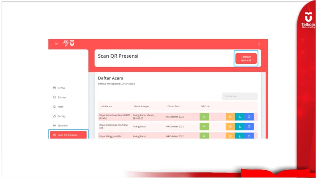View info for Rapat Koordinasi Prodi LM FEB

[x=249, y=126]
